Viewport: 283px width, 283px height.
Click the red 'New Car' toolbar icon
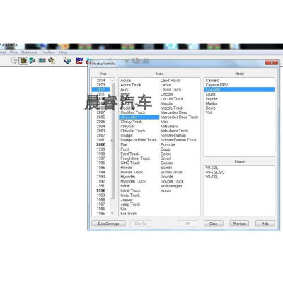tap(79, 61)
